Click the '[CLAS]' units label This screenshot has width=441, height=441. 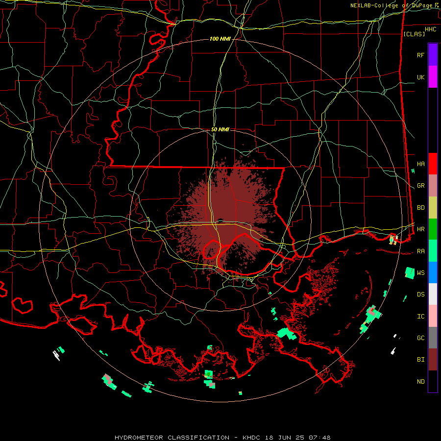414,34
